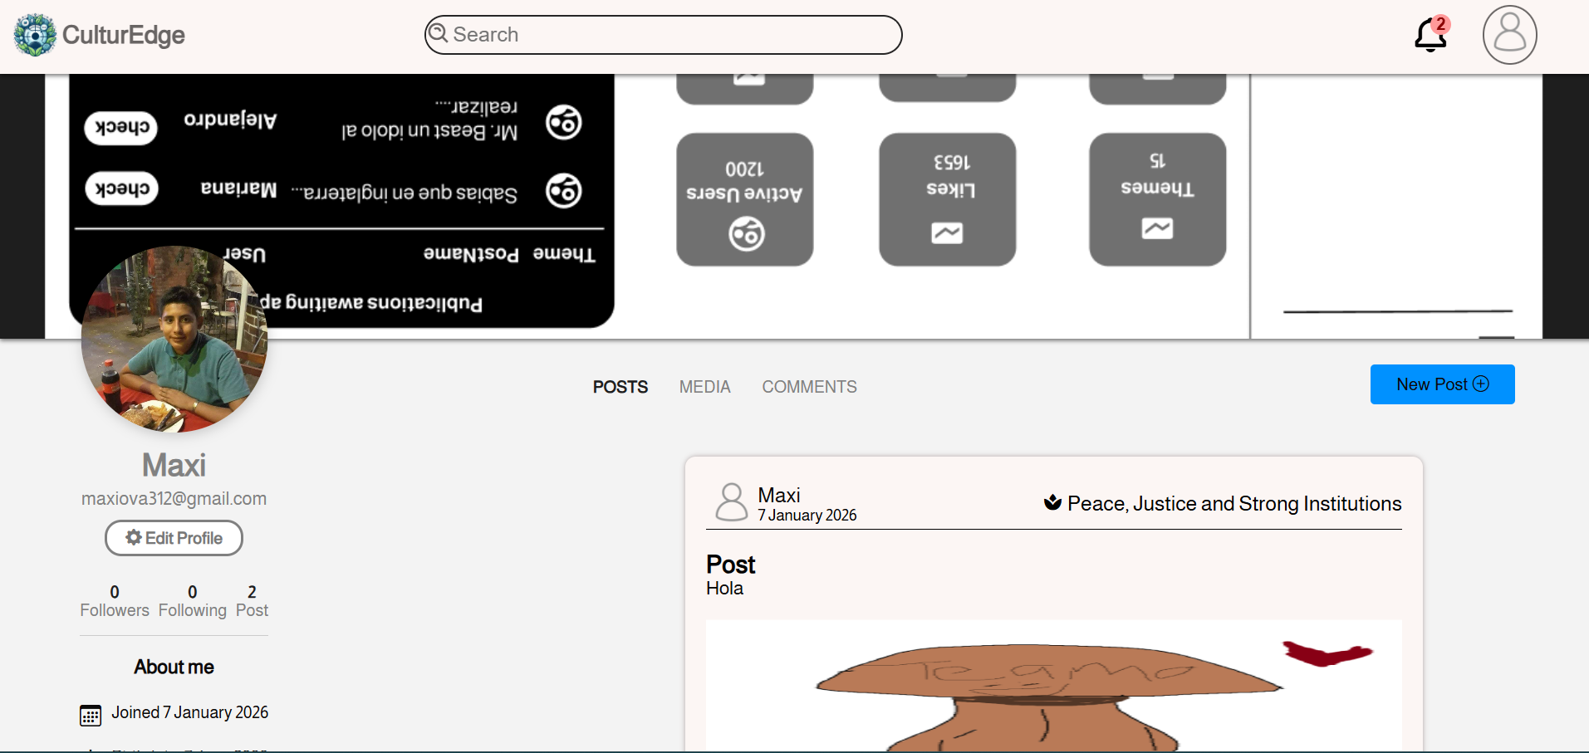Image resolution: width=1589 pixels, height=753 pixels.
Task: Switch to the COMMENTS tab
Action: tap(809, 386)
